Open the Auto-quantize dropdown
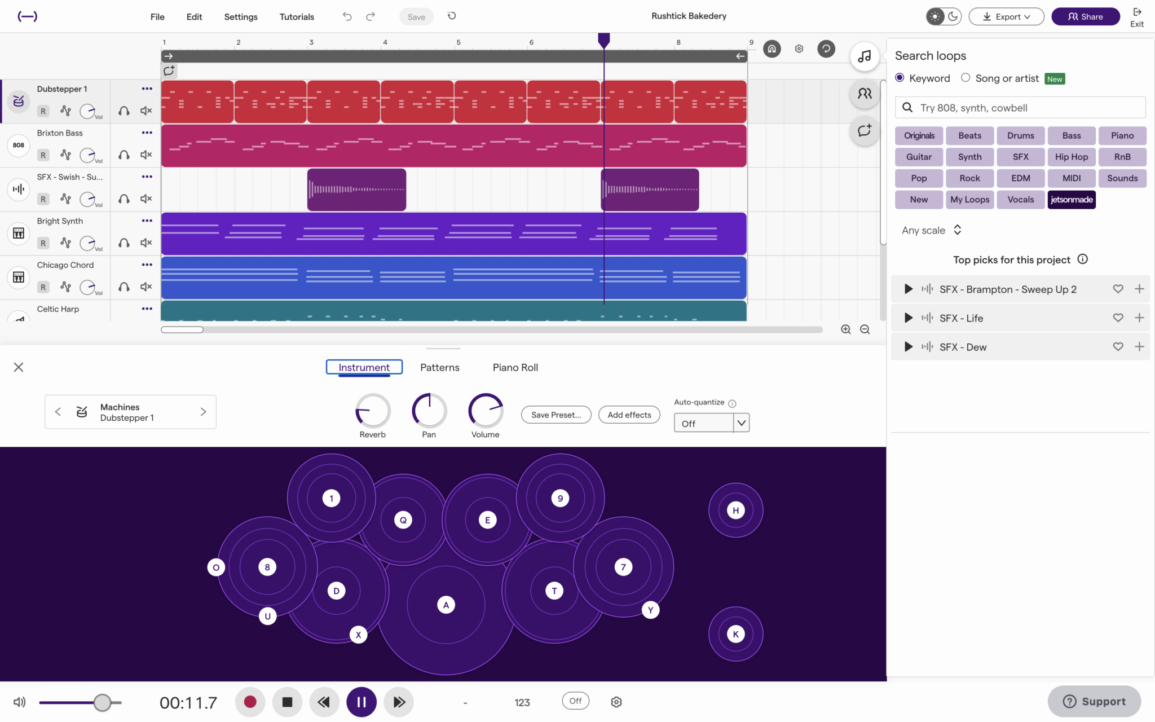 click(711, 422)
